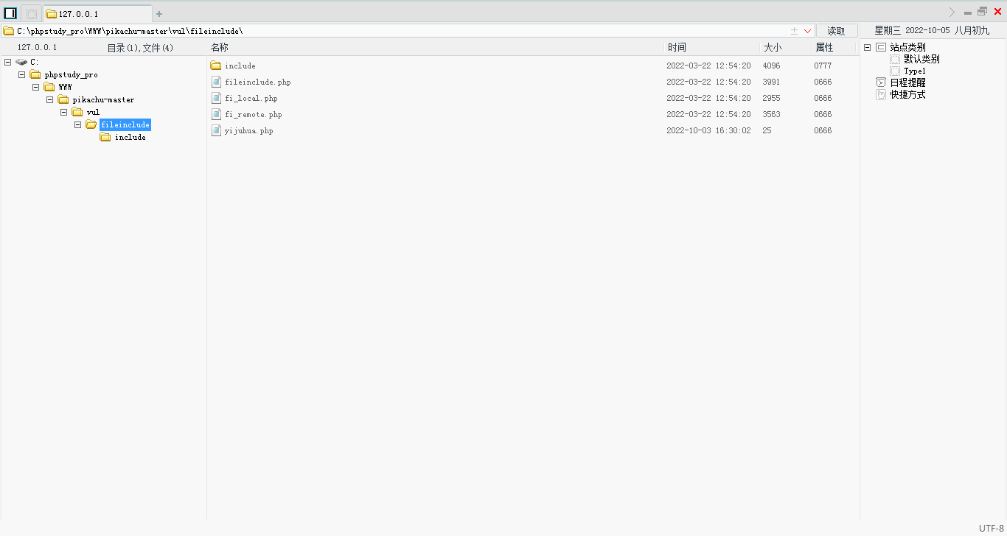Screen dimensions: 1007x536
Task: Select the fileinclude.php file icon
Action: [215, 82]
